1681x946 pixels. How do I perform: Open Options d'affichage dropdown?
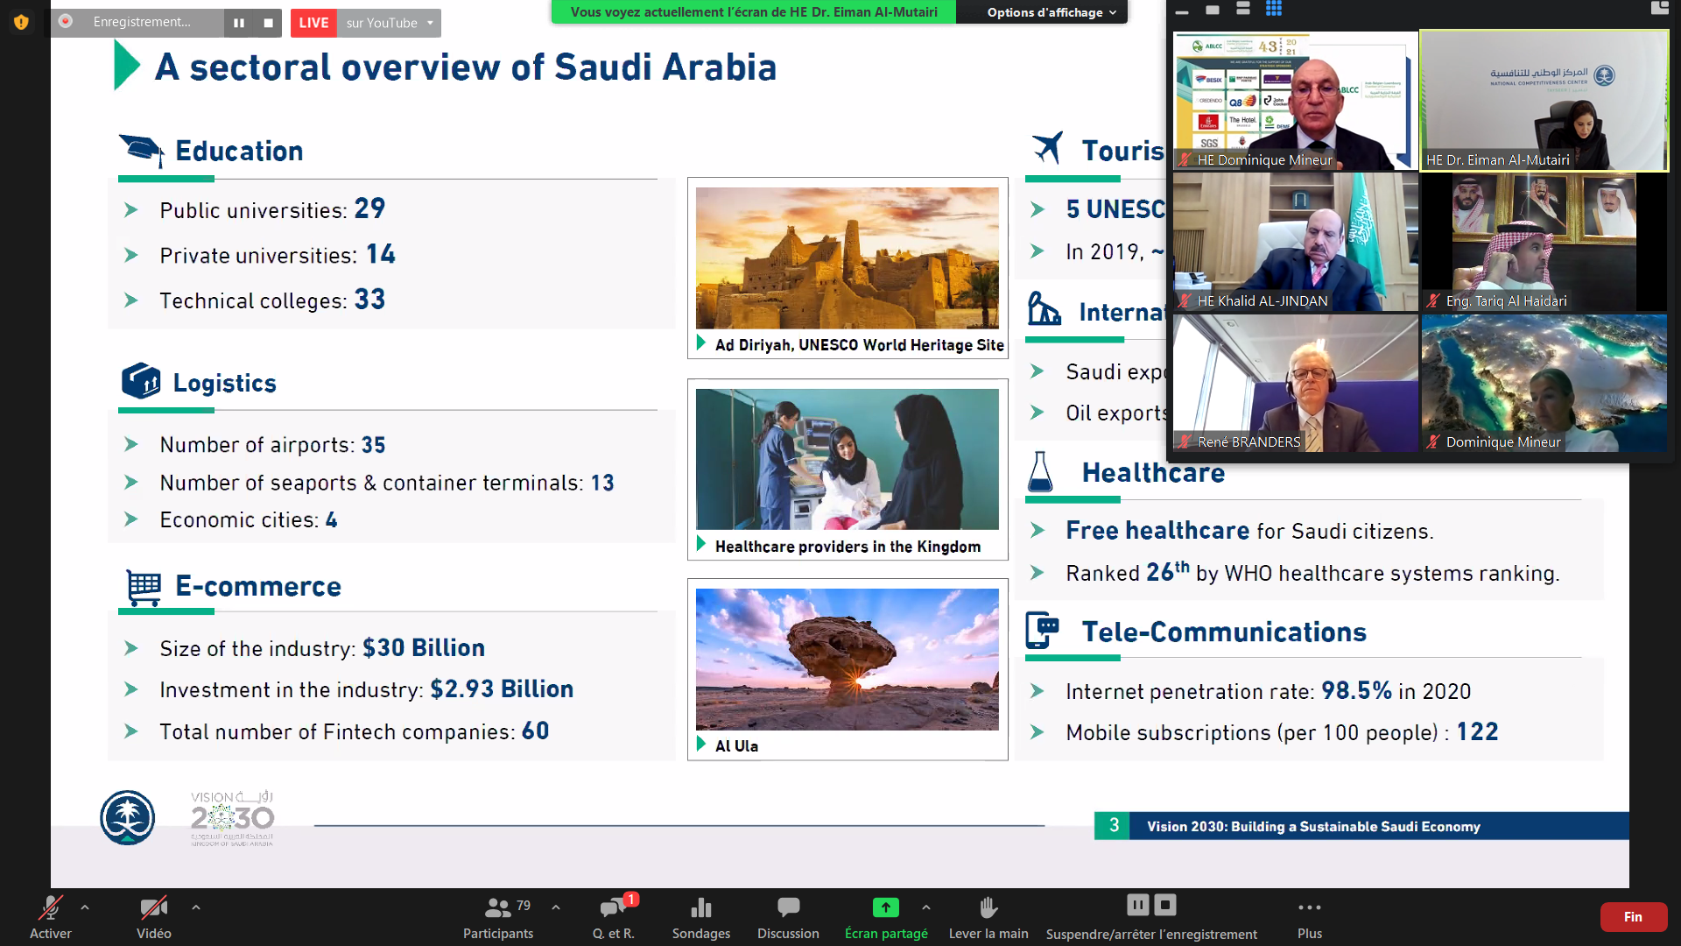(1051, 12)
